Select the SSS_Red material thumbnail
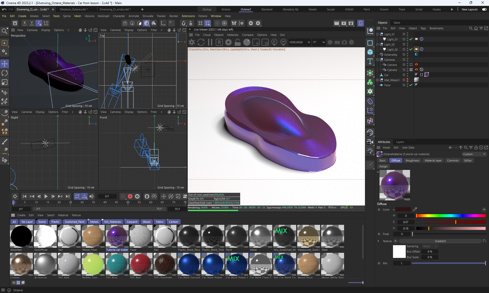Image resolution: width=489 pixels, height=293 pixels. tap(141, 264)
